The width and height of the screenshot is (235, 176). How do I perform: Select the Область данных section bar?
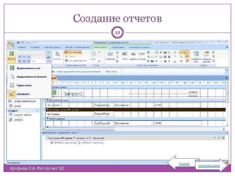coord(136,119)
